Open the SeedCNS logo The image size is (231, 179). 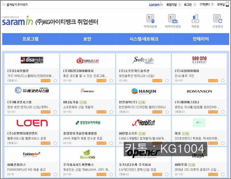pyautogui.click(x=88, y=154)
